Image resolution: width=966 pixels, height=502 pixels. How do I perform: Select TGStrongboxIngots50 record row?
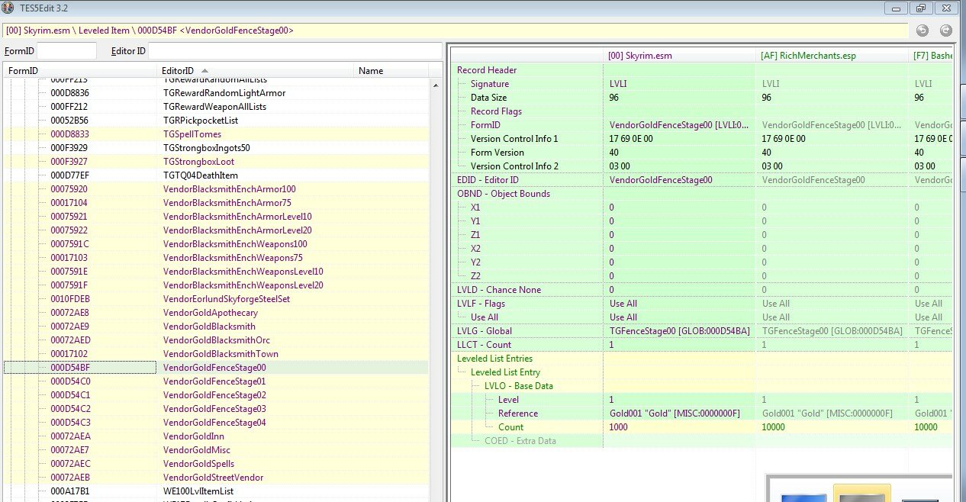(x=217, y=147)
